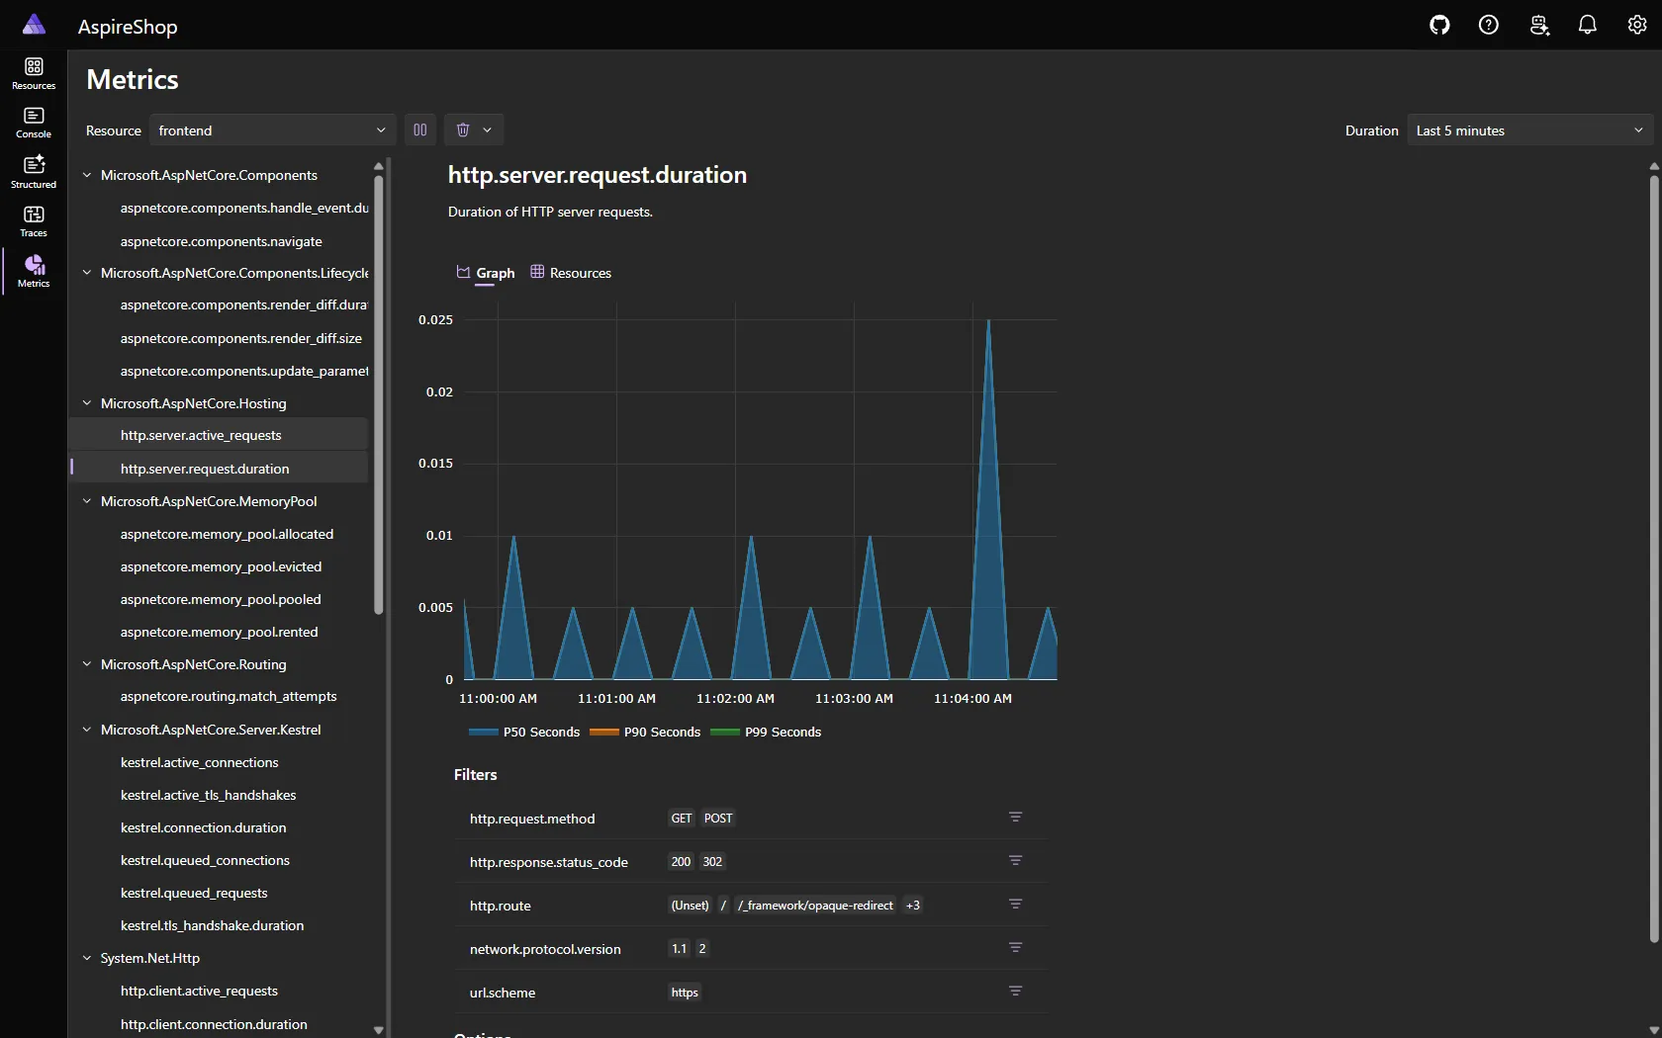
Task: Open filter menu for network.protocol.version
Action: coord(1015,947)
